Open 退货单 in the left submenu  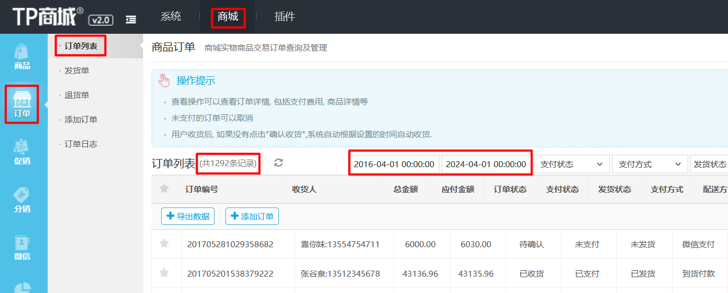pyautogui.click(x=77, y=95)
